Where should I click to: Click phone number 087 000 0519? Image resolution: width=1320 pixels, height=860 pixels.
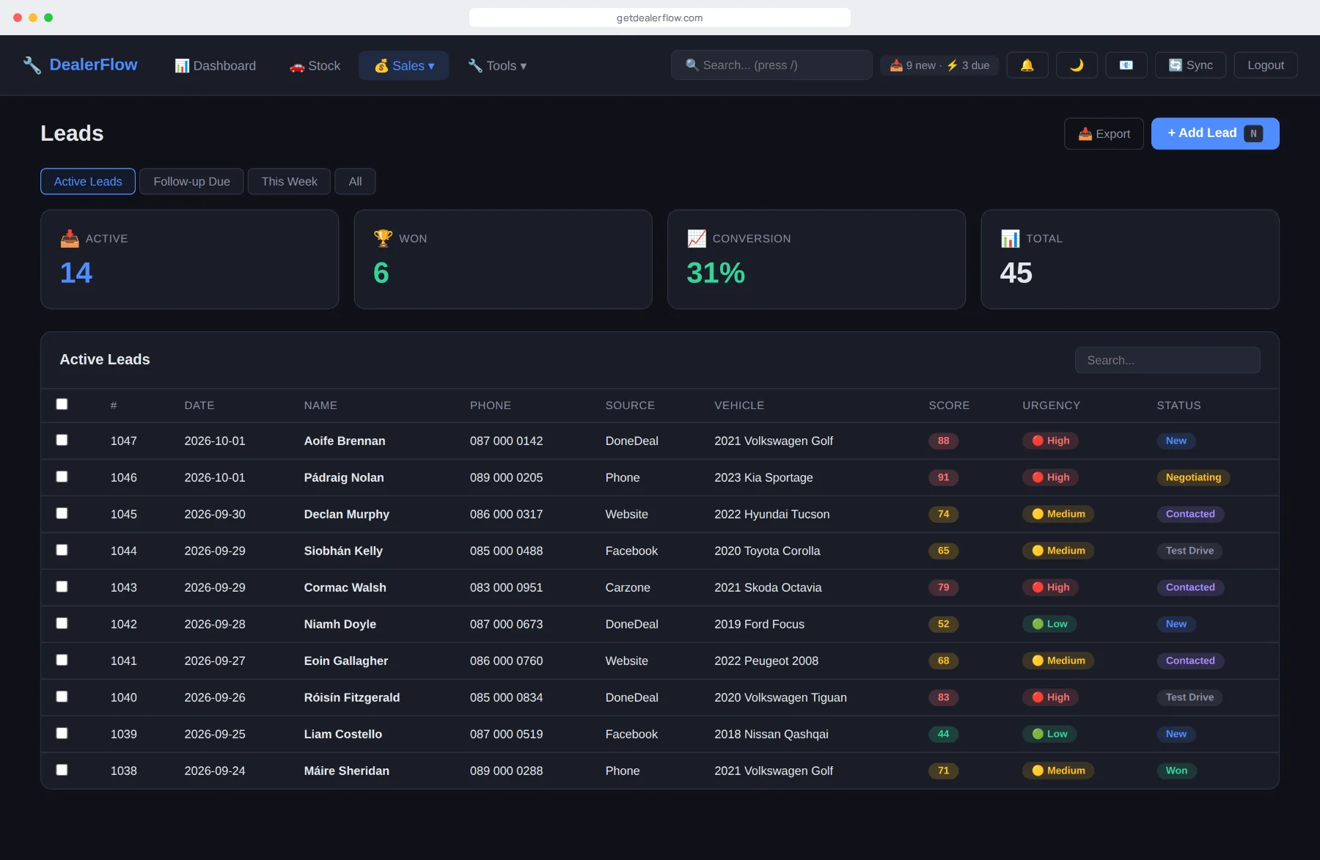click(x=506, y=734)
